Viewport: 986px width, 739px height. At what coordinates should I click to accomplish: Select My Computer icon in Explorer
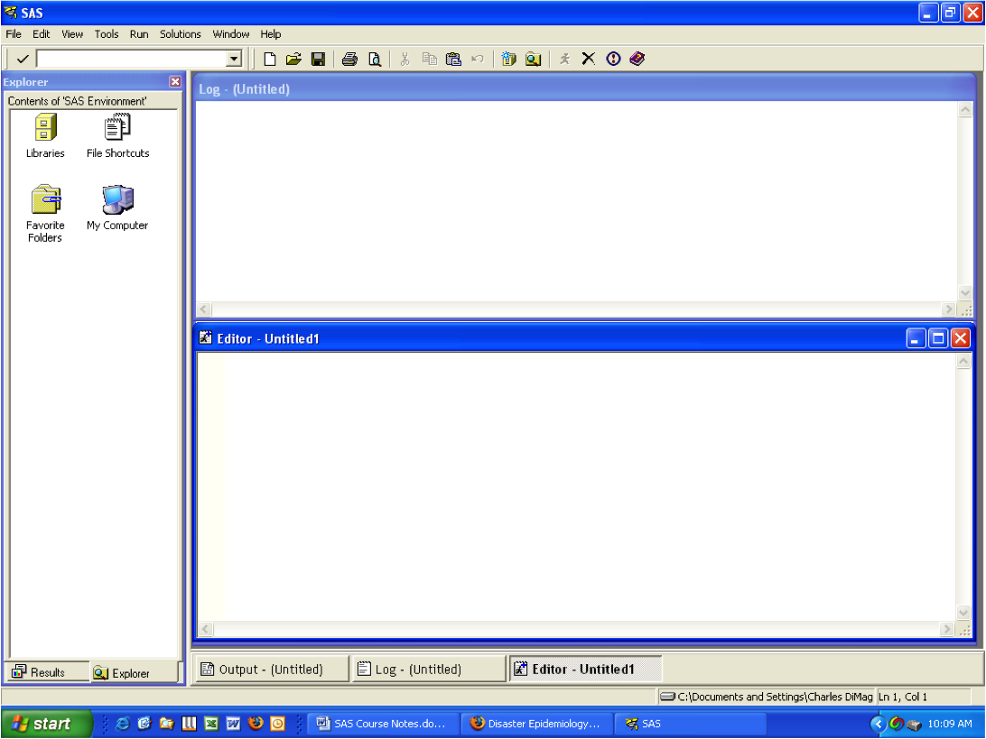[117, 208]
